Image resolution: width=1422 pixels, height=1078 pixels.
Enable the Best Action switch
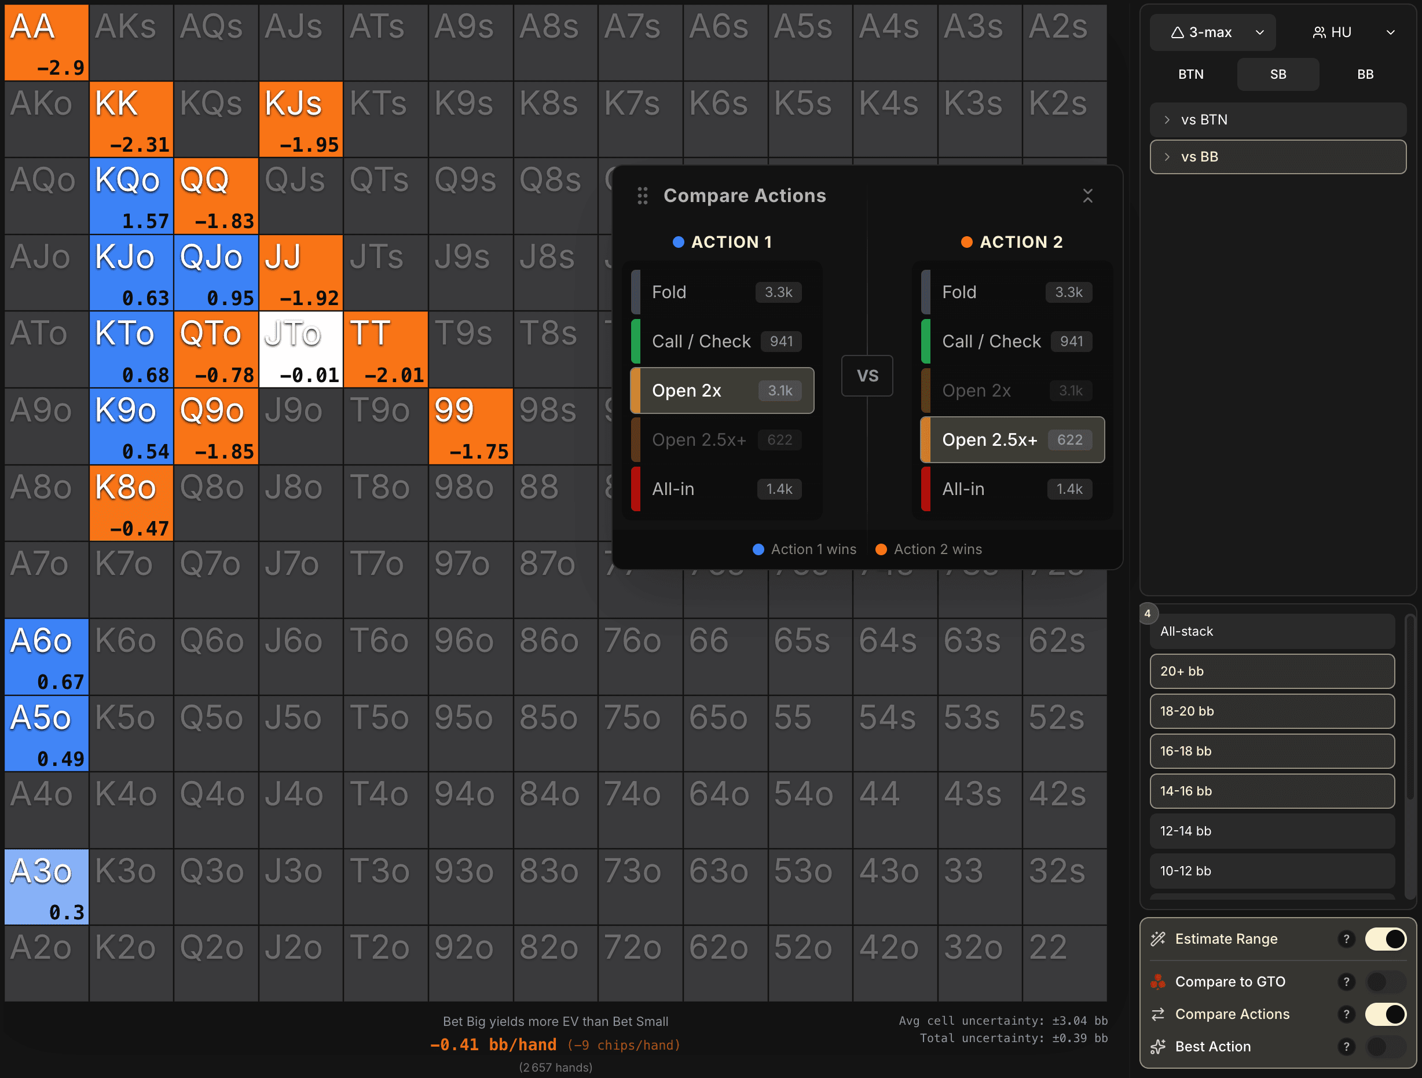(x=1386, y=1047)
